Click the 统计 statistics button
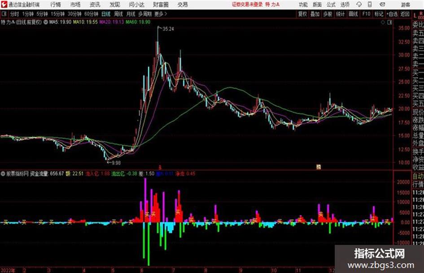424x273 pixels. pos(341,14)
